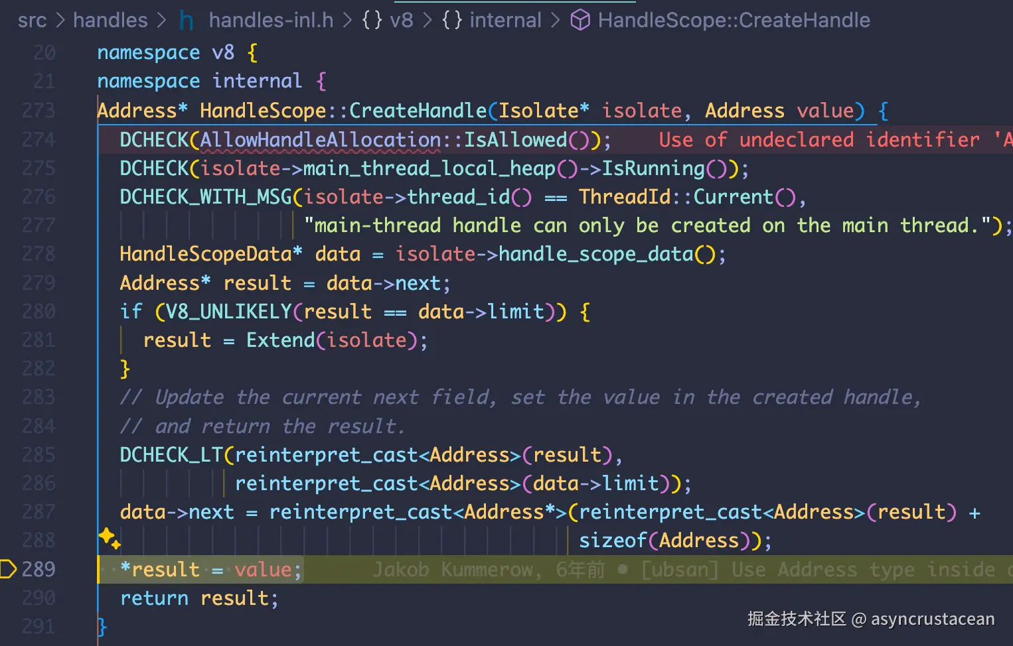The image size is (1013, 646).
Task: Click breadcrumb chevron after v8
Action: [427, 21]
